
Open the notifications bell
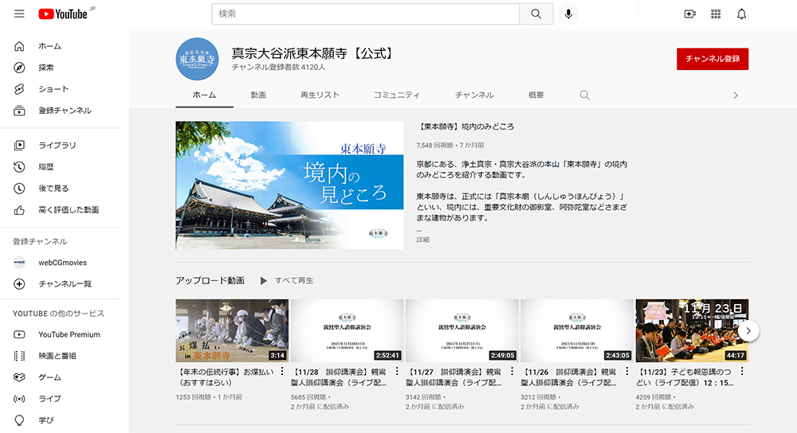coord(741,14)
